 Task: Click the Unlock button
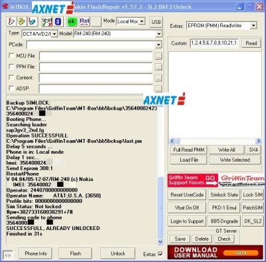coord(118,253)
